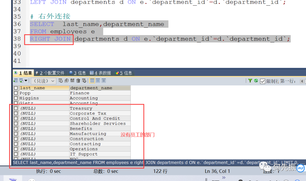The height and width of the screenshot is (181, 306).
Task: Select the Control And Credit cell
Action: [100, 118]
